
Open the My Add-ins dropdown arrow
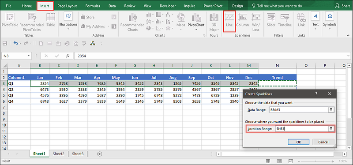tap(108, 26)
